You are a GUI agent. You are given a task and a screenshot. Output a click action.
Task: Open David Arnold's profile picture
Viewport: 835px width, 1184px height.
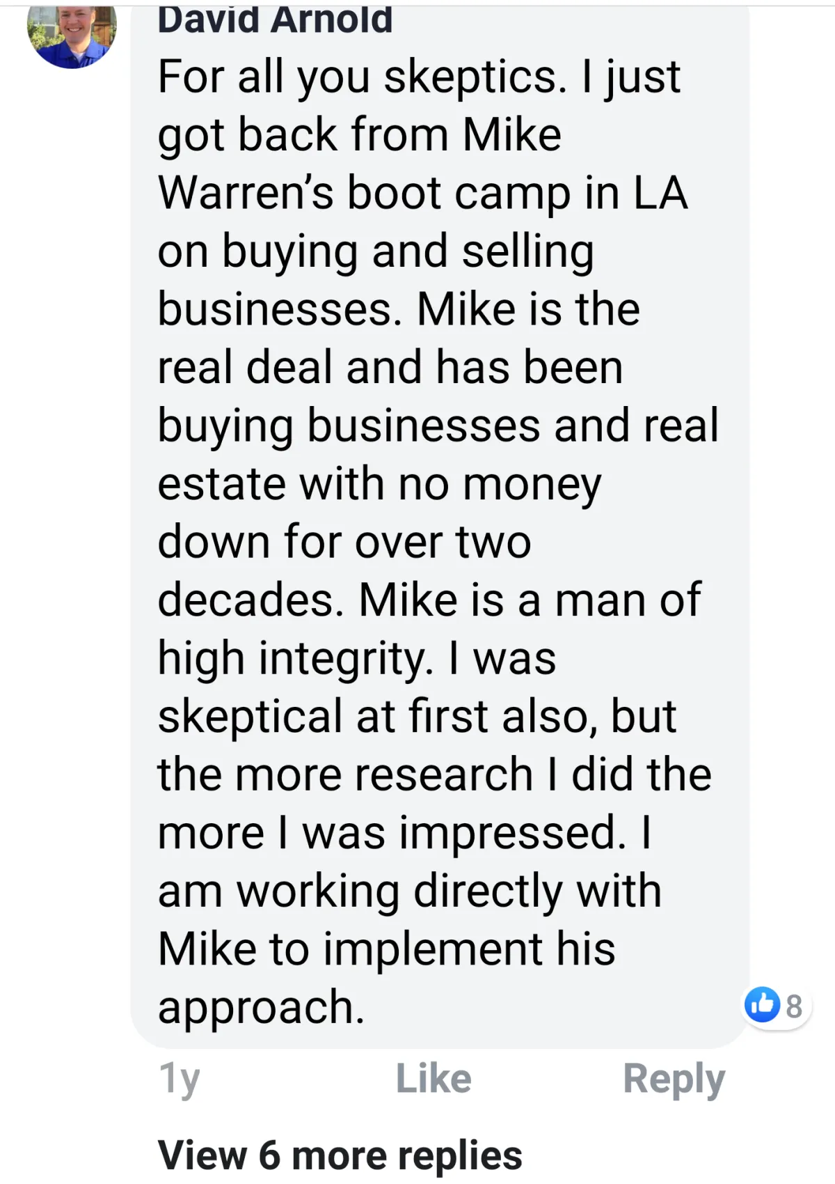pos(72,35)
